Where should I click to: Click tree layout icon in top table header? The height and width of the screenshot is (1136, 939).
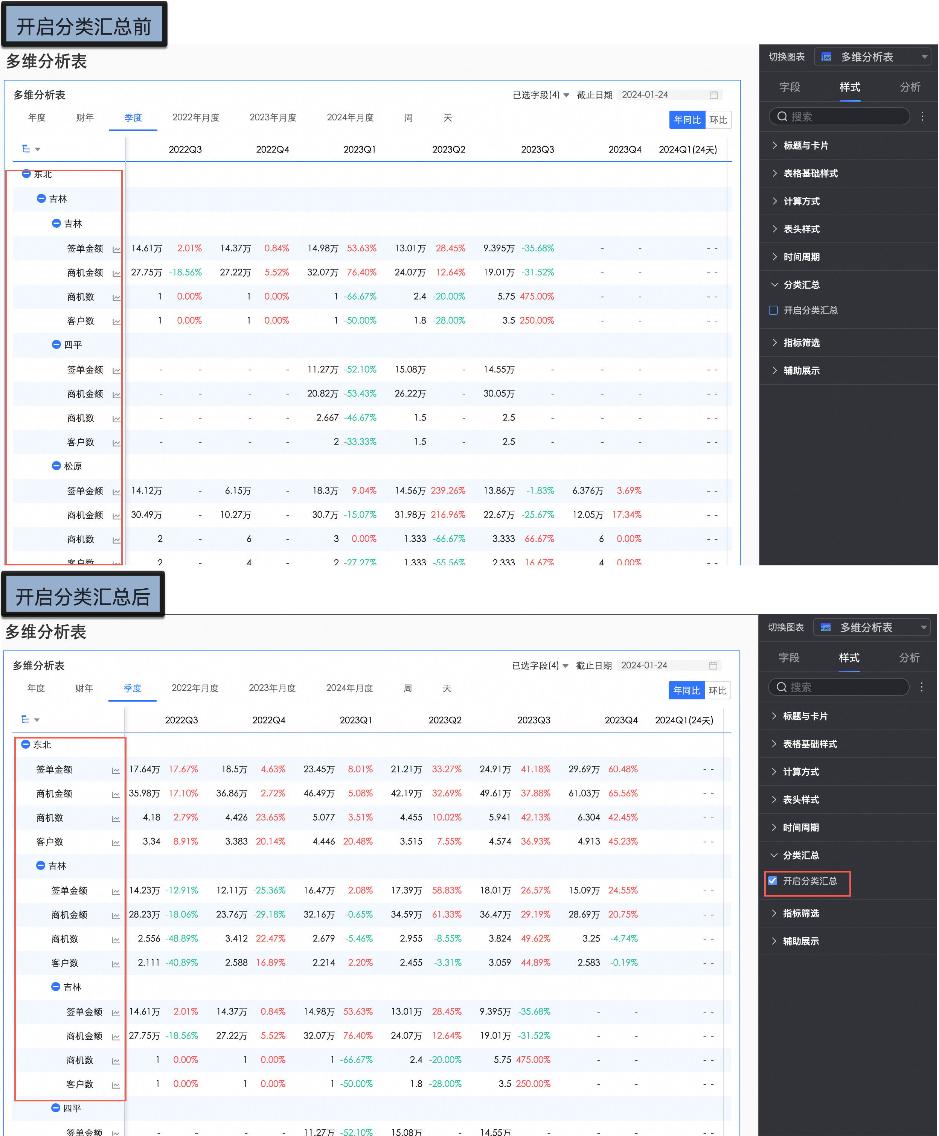pos(26,149)
